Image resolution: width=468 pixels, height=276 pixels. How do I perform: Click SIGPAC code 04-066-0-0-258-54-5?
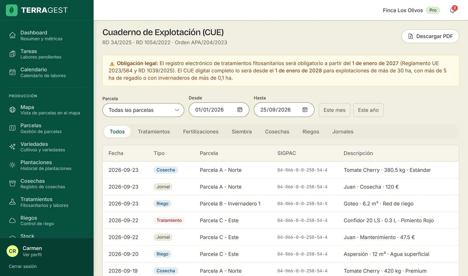click(302, 203)
